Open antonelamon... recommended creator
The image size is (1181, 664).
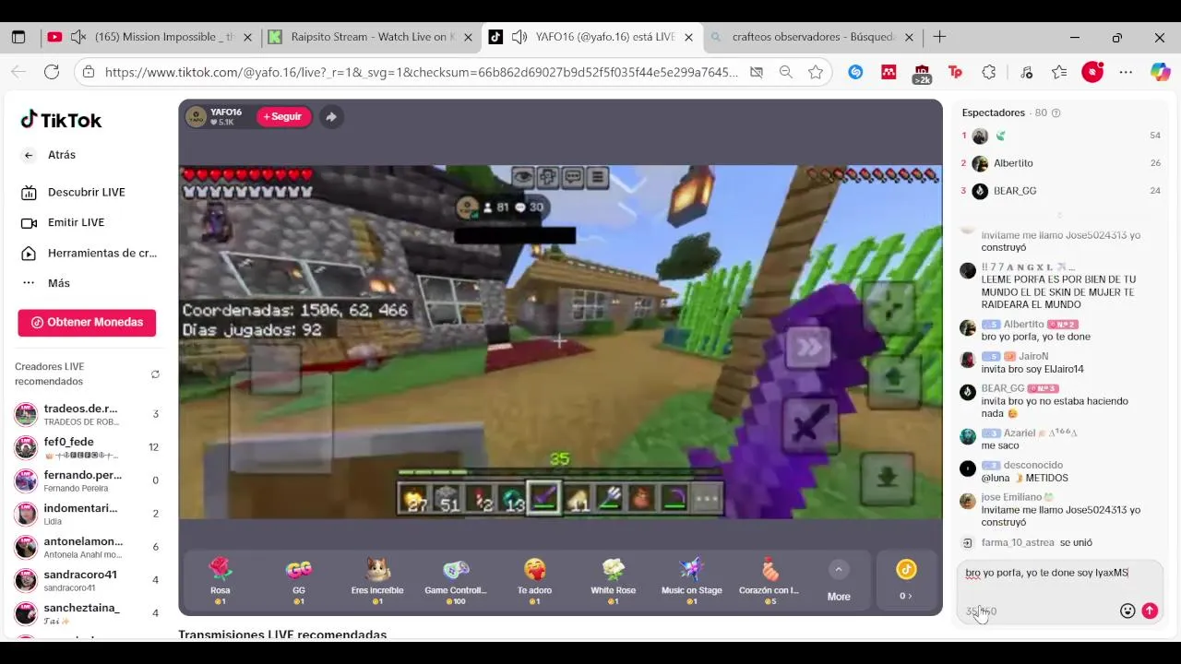pyautogui.click(x=89, y=547)
